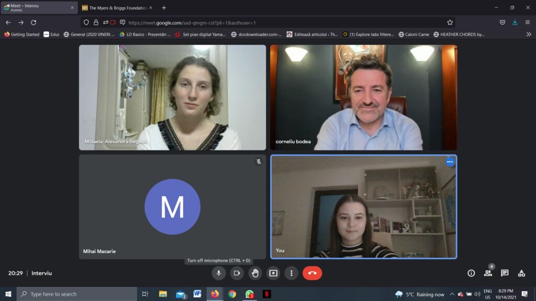Bookmark this page with the star icon
The width and height of the screenshot is (536, 301).
tap(450, 22)
